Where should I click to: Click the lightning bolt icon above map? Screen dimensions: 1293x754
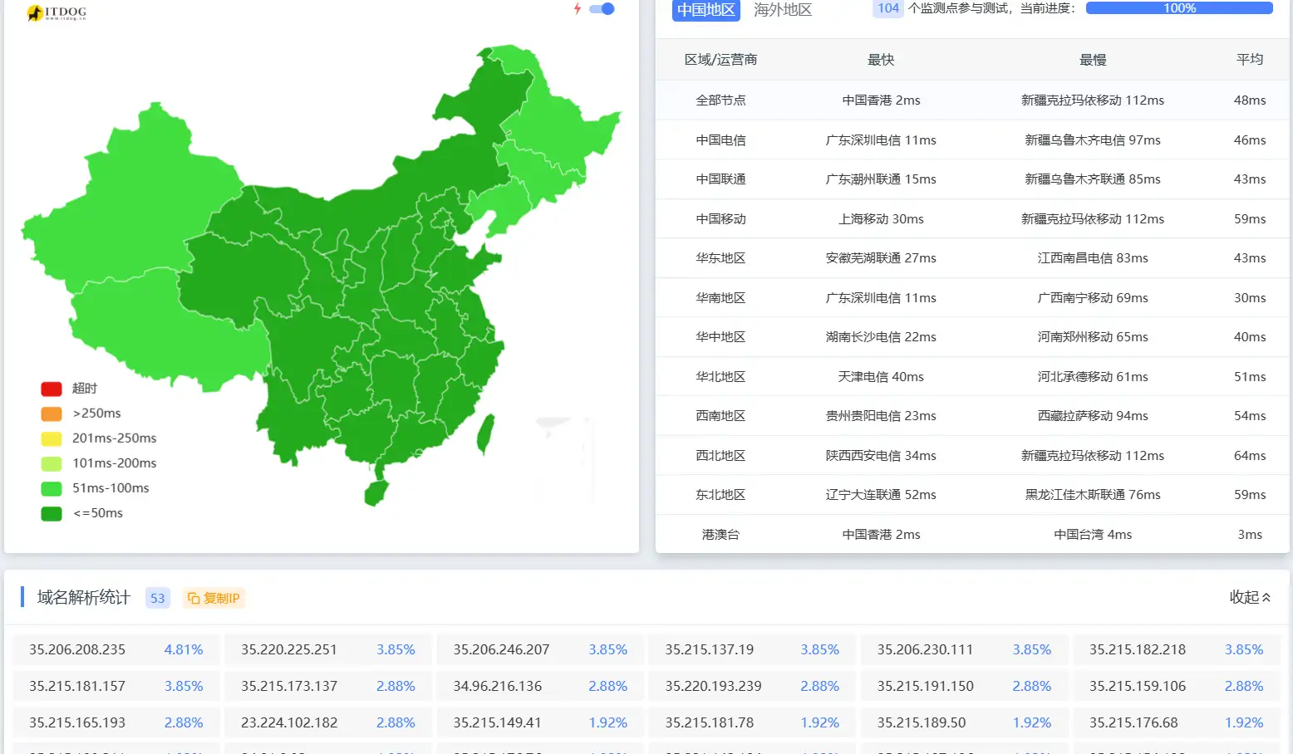click(x=578, y=9)
